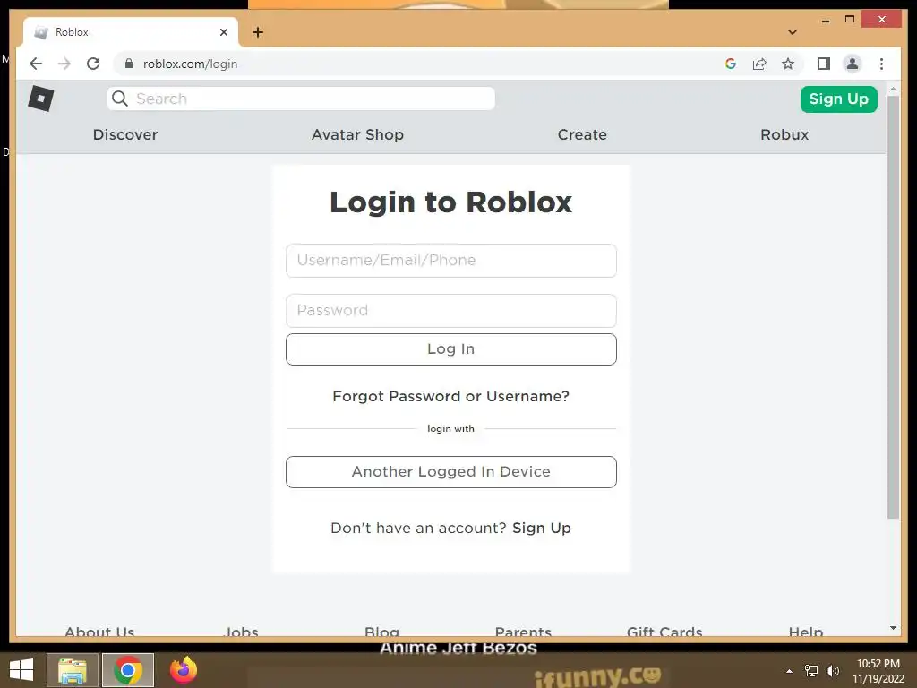Open the Chrome profile avatar
This screenshot has height=688, width=917.
(x=853, y=64)
